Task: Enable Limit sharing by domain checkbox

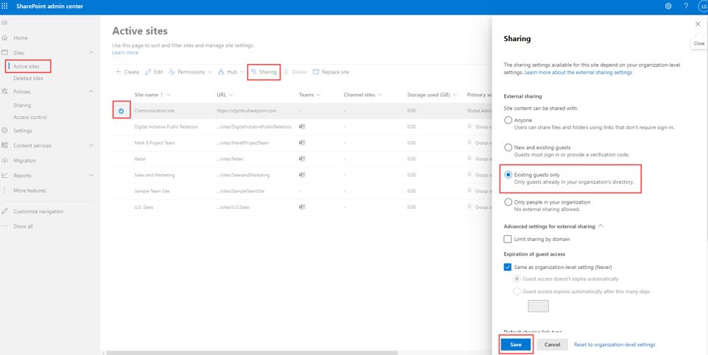Action: click(x=508, y=239)
